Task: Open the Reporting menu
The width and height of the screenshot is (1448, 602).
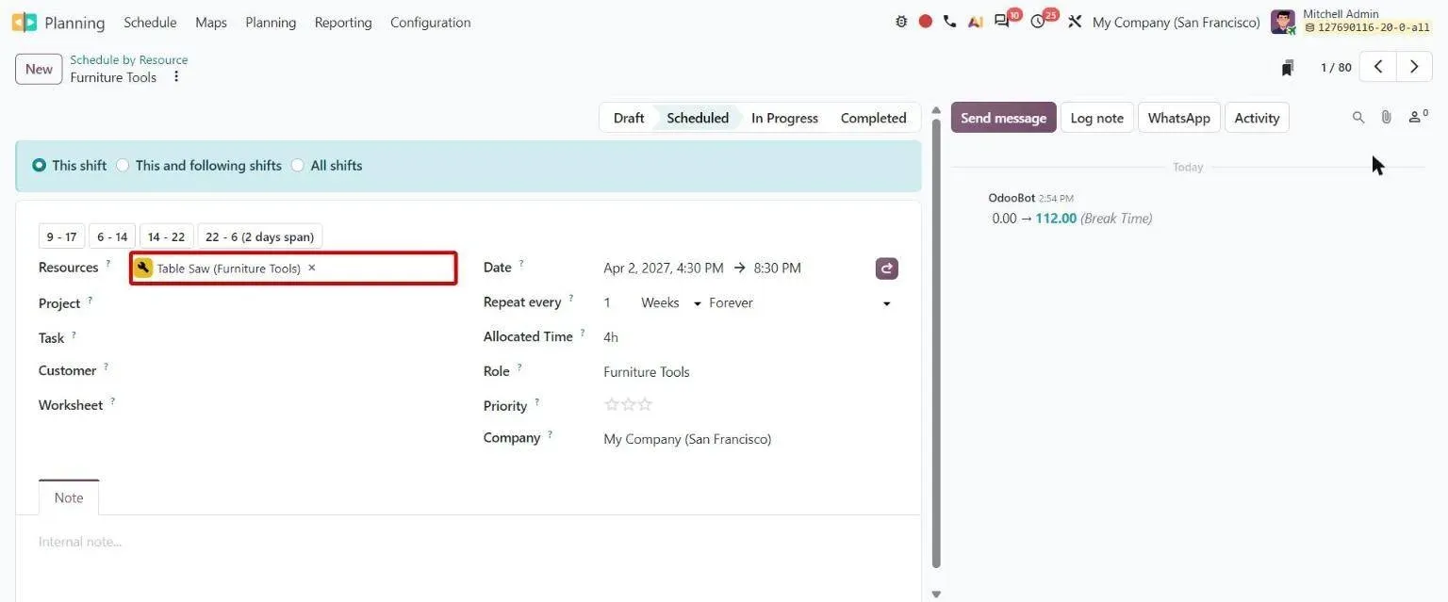Action: 343,22
